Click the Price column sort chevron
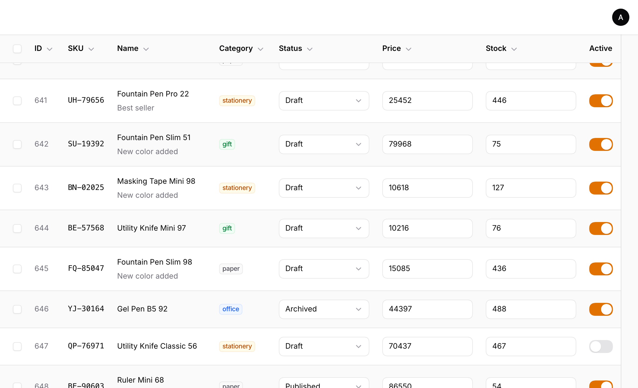The height and width of the screenshot is (388, 638). point(408,49)
